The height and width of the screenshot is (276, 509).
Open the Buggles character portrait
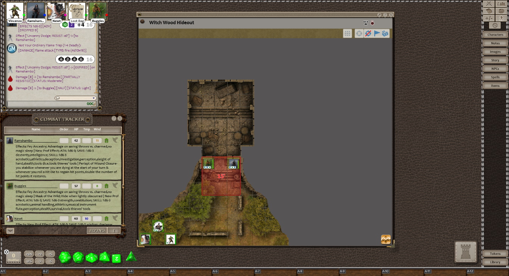tap(98, 11)
